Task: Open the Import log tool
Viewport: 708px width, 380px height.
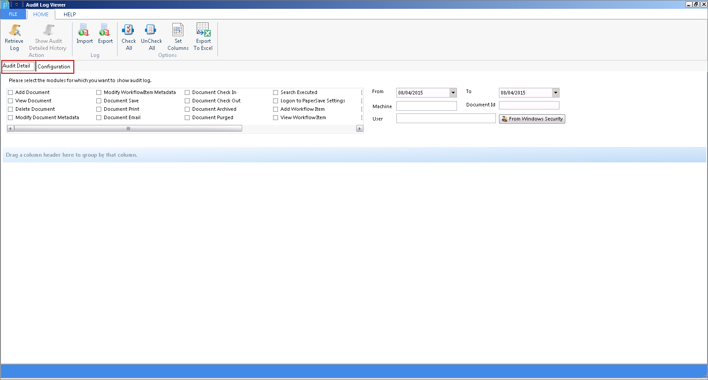Action: point(84,30)
